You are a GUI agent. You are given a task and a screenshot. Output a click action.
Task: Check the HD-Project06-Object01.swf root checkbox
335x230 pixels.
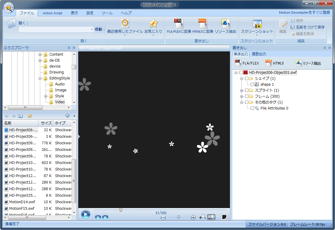[241, 72]
